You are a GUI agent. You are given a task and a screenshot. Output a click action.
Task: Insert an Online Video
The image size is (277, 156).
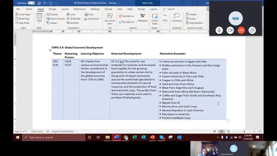[x=155, y=19]
